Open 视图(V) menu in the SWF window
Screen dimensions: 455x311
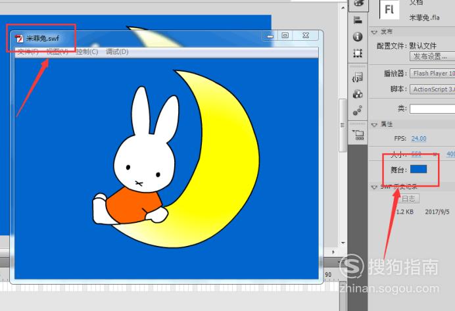[x=57, y=52]
